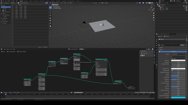Toggle viewport overlays button
The width and height of the screenshot is (188, 105).
[143, 3]
